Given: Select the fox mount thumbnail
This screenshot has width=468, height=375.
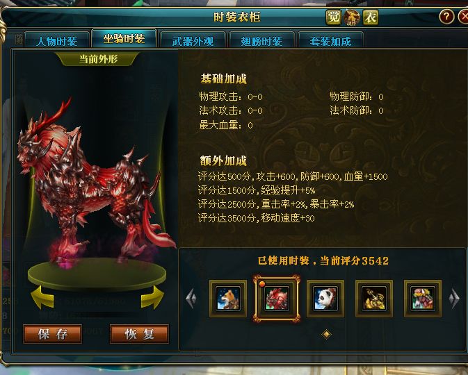Looking at the screenshot, I should [x=228, y=299].
